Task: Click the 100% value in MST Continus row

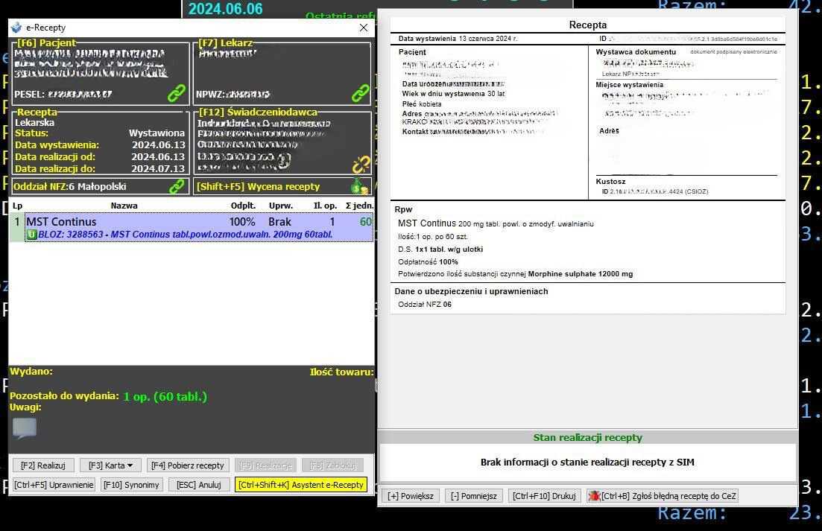Action: [x=242, y=221]
